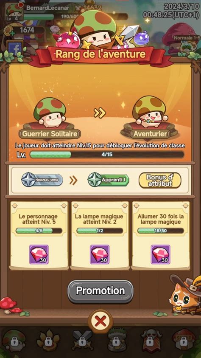Click gem reward under lampe Niv. 2

coord(100,254)
